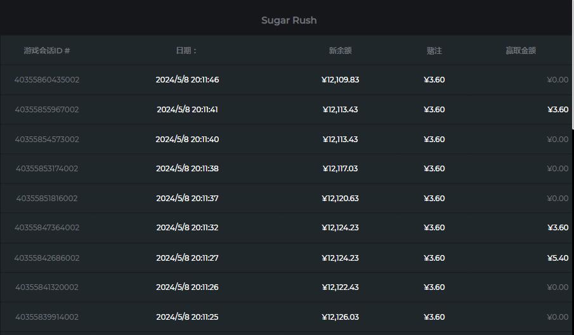Click the 赢取金额 column header
This screenshot has width=574, height=335.
(520, 51)
